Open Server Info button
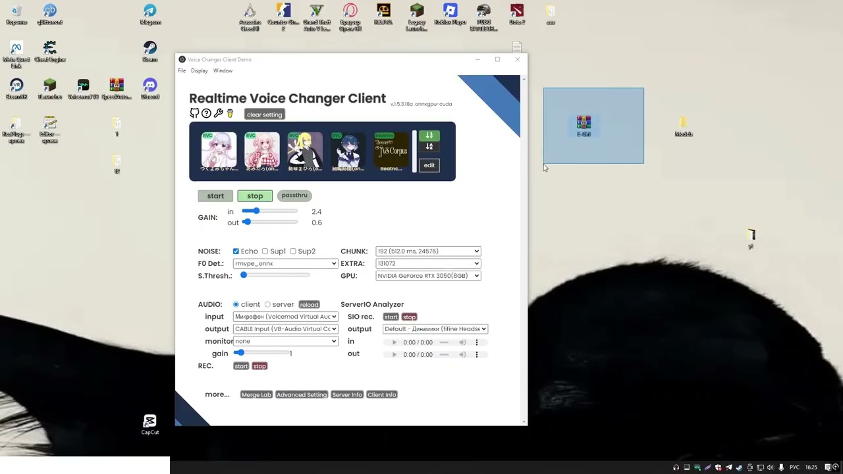The width and height of the screenshot is (843, 474). pyautogui.click(x=347, y=395)
